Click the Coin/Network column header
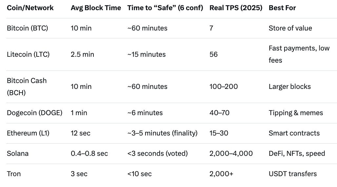The image size is (337, 187). click(x=30, y=8)
